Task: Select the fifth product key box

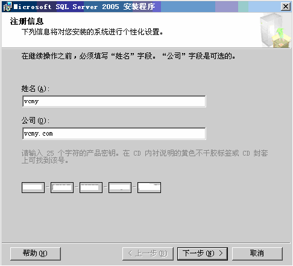Action: click(149, 188)
